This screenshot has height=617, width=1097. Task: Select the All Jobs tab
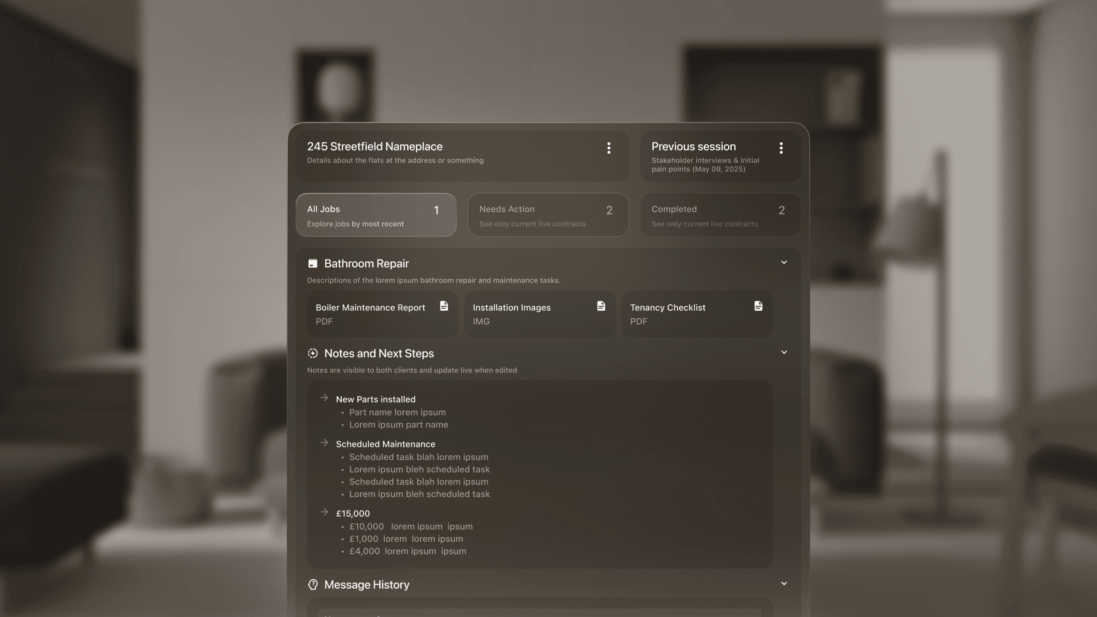[376, 215]
